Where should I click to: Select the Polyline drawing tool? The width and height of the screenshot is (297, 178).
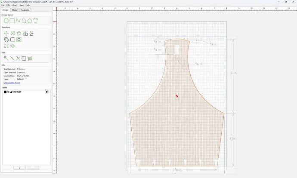click(x=18, y=21)
